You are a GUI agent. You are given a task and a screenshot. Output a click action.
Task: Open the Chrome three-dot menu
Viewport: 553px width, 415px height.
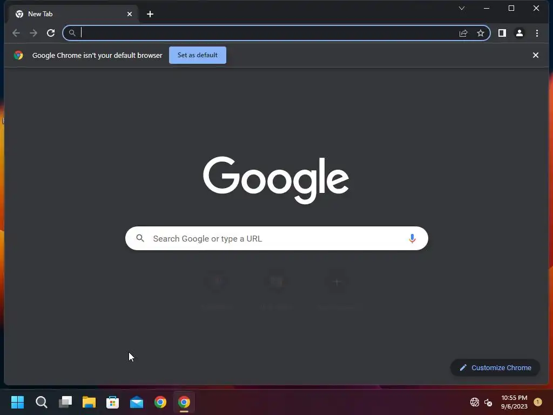coord(537,33)
